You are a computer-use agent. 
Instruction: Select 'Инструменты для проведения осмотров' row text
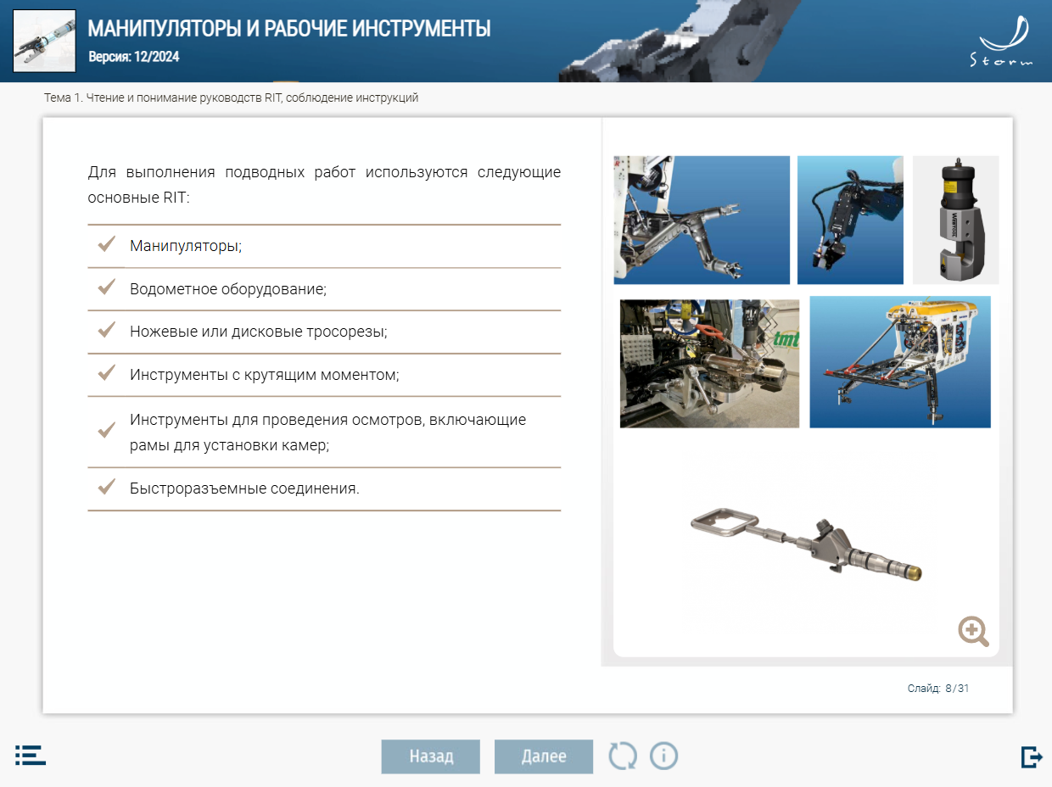327,432
